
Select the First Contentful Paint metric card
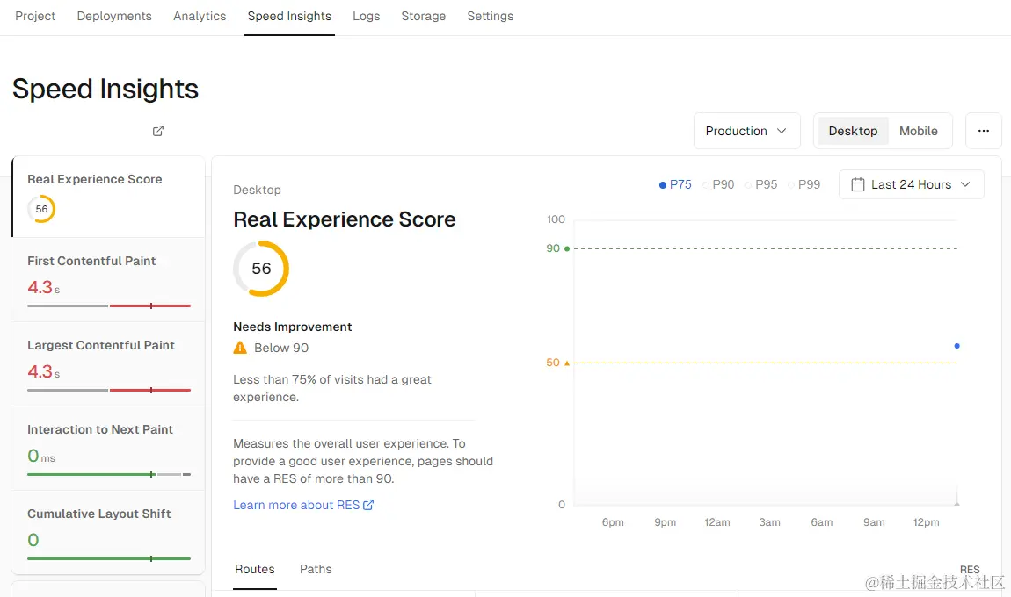[108, 279]
